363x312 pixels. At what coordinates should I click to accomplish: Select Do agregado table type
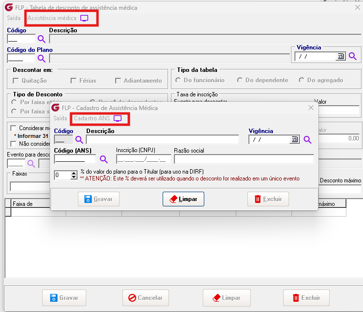(x=301, y=80)
